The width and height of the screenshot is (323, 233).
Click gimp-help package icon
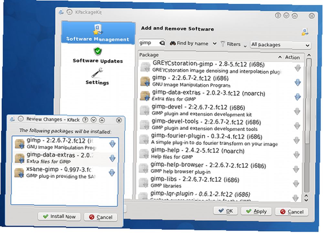pos(144,154)
